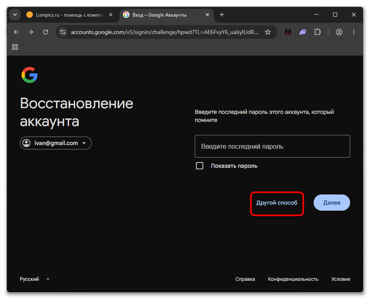Screen dimensions: 370x299
Task: Go forward to the next page
Action: pyautogui.click(x=31, y=32)
